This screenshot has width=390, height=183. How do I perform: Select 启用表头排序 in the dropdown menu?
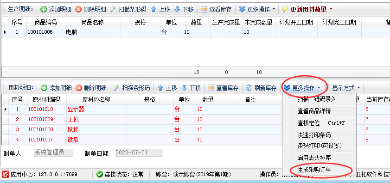coord(314,158)
